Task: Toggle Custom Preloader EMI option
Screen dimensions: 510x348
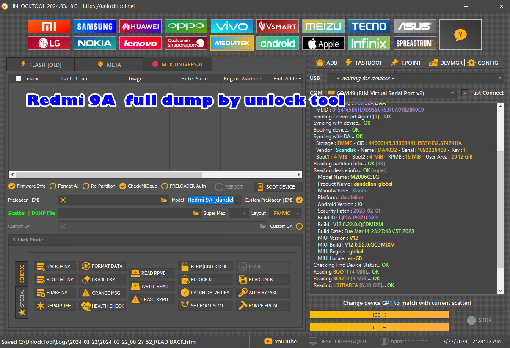Action: point(299,200)
